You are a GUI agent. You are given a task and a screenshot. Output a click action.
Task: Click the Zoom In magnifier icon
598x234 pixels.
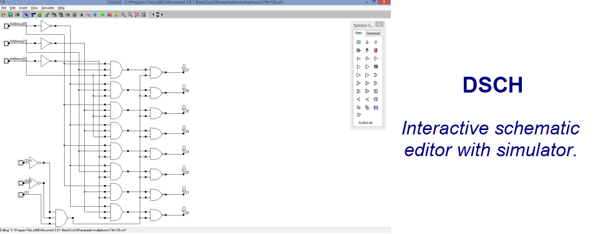(123, 15)
